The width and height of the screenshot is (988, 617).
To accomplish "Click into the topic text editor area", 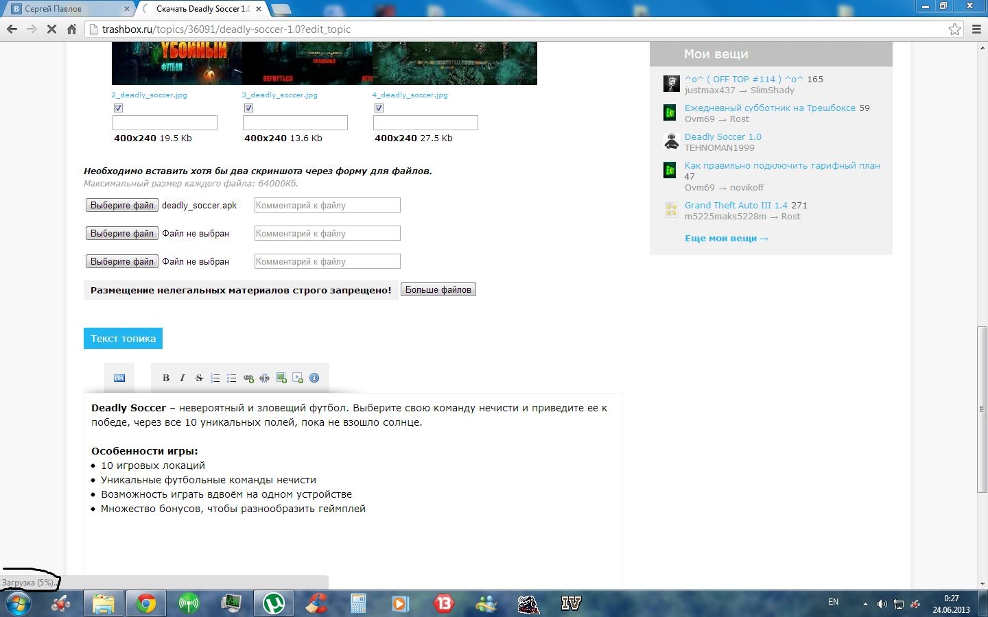I will coord(353,491).
